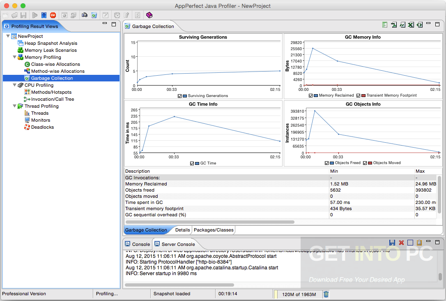Export the Garbage Collection report to Excel
The height and width of the screenshot is (301, 446).
pyautogui.click(x=410, y=25)
